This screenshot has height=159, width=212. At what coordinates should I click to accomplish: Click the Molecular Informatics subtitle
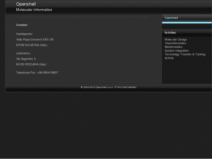click(x=34, y=10)
